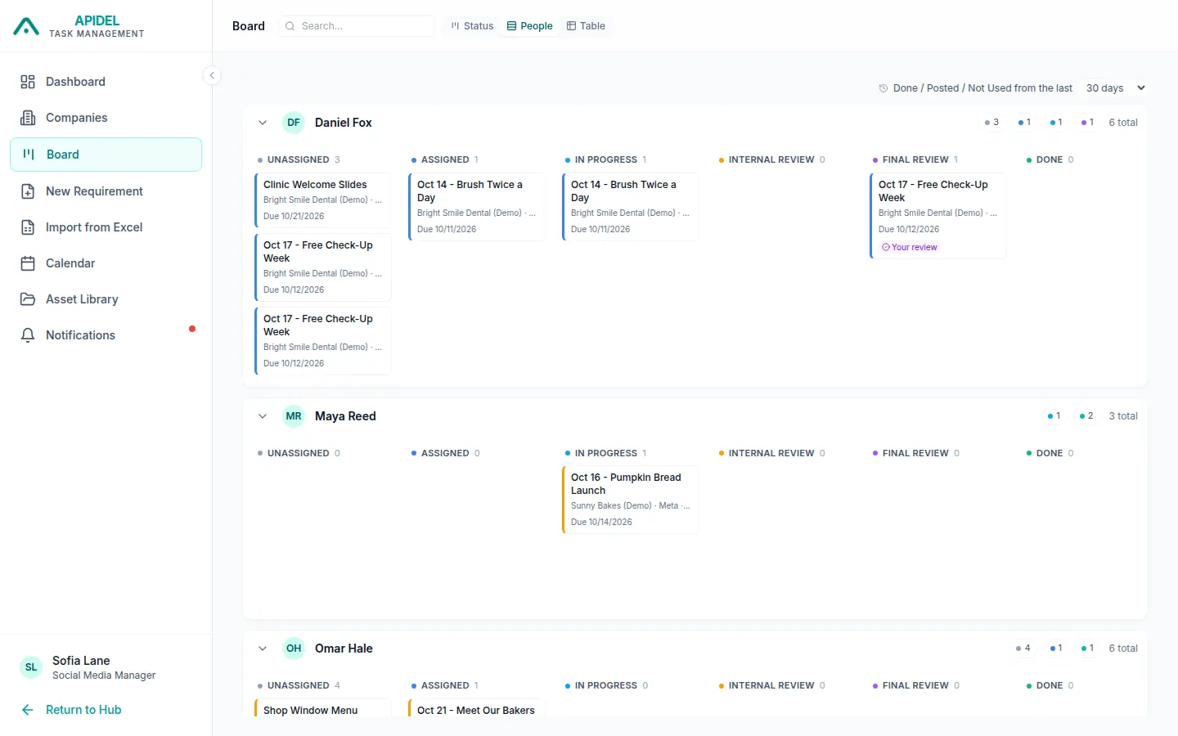Viewport: 1178px width, 736px height.
Task: Click the SL user avatar
Action: coord(31,667)
